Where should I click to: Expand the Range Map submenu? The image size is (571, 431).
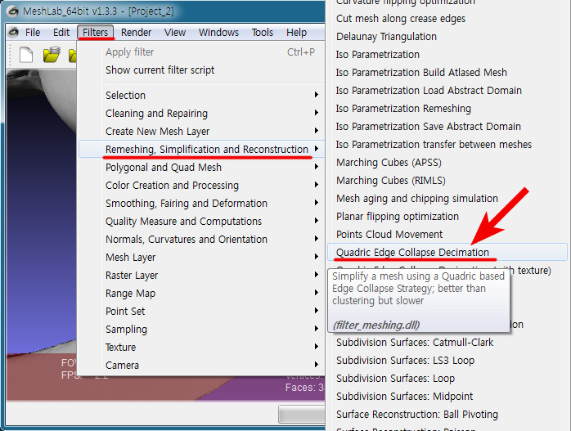click(x=201, y=294)
